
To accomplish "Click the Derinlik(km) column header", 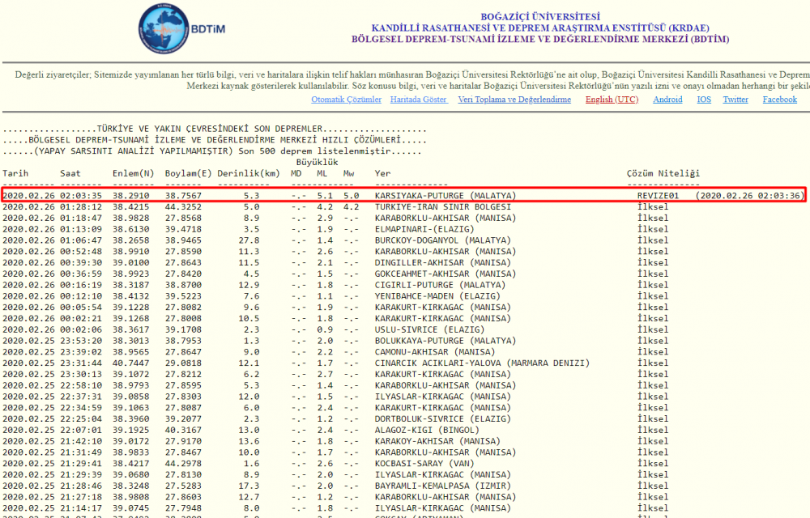I will (x=249, y=174).
